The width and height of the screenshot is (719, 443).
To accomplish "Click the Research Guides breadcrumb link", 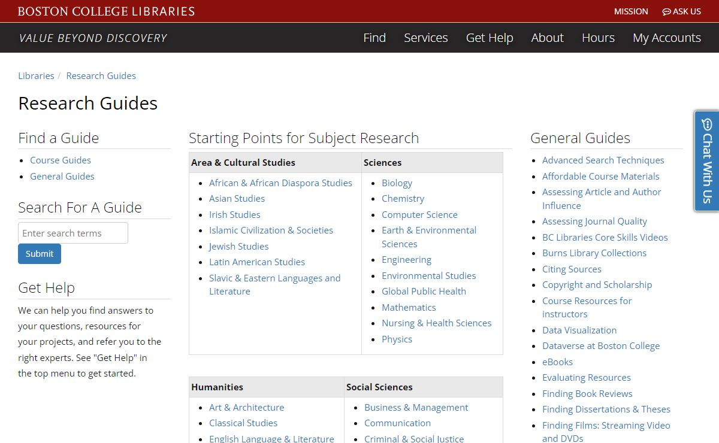I will click(x=101, y=75).
